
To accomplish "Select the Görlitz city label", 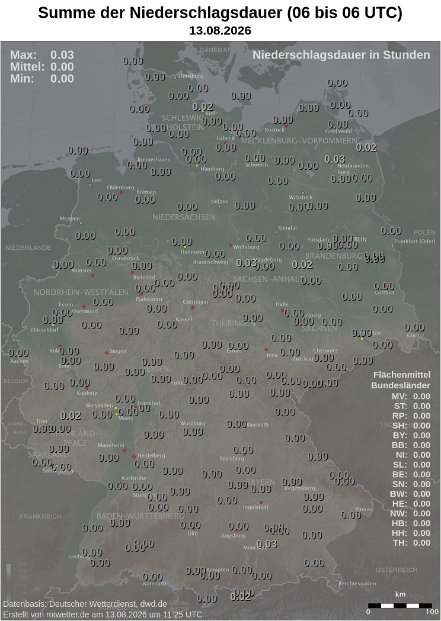I will click(x=416, y=336).
